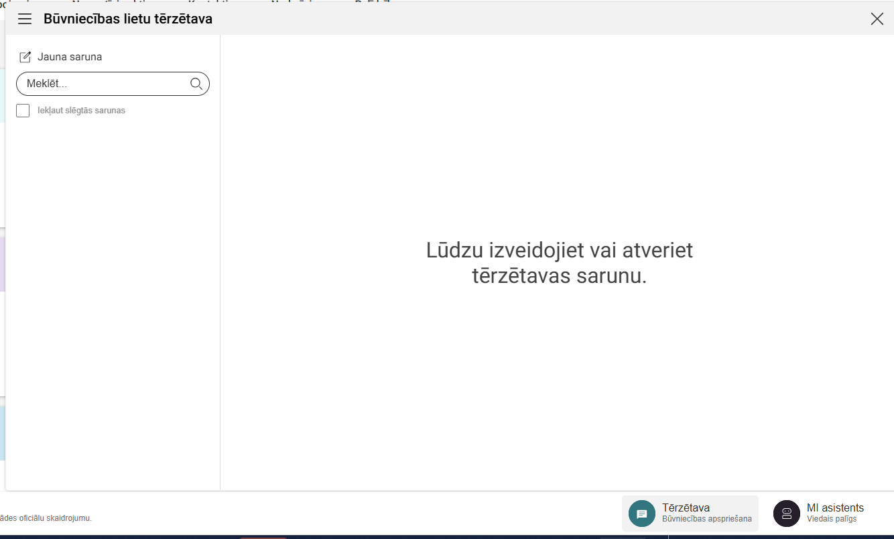Click the Jauna saruna pencil icon
This screenshot has width=894, height=539.
[x=26, y=56]
